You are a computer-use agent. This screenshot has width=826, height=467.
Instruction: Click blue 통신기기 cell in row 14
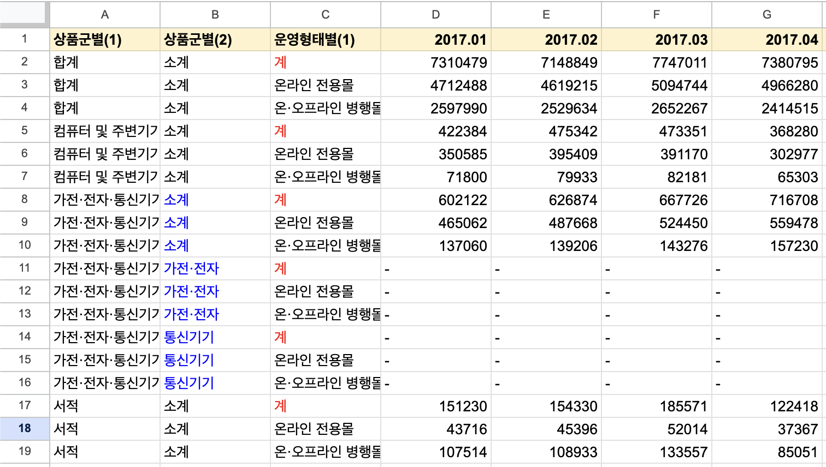click(x=215, y=337)
